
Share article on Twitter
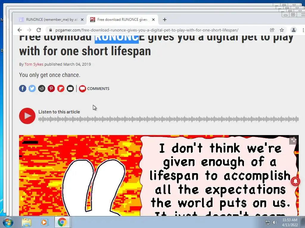tap(32, 88)
